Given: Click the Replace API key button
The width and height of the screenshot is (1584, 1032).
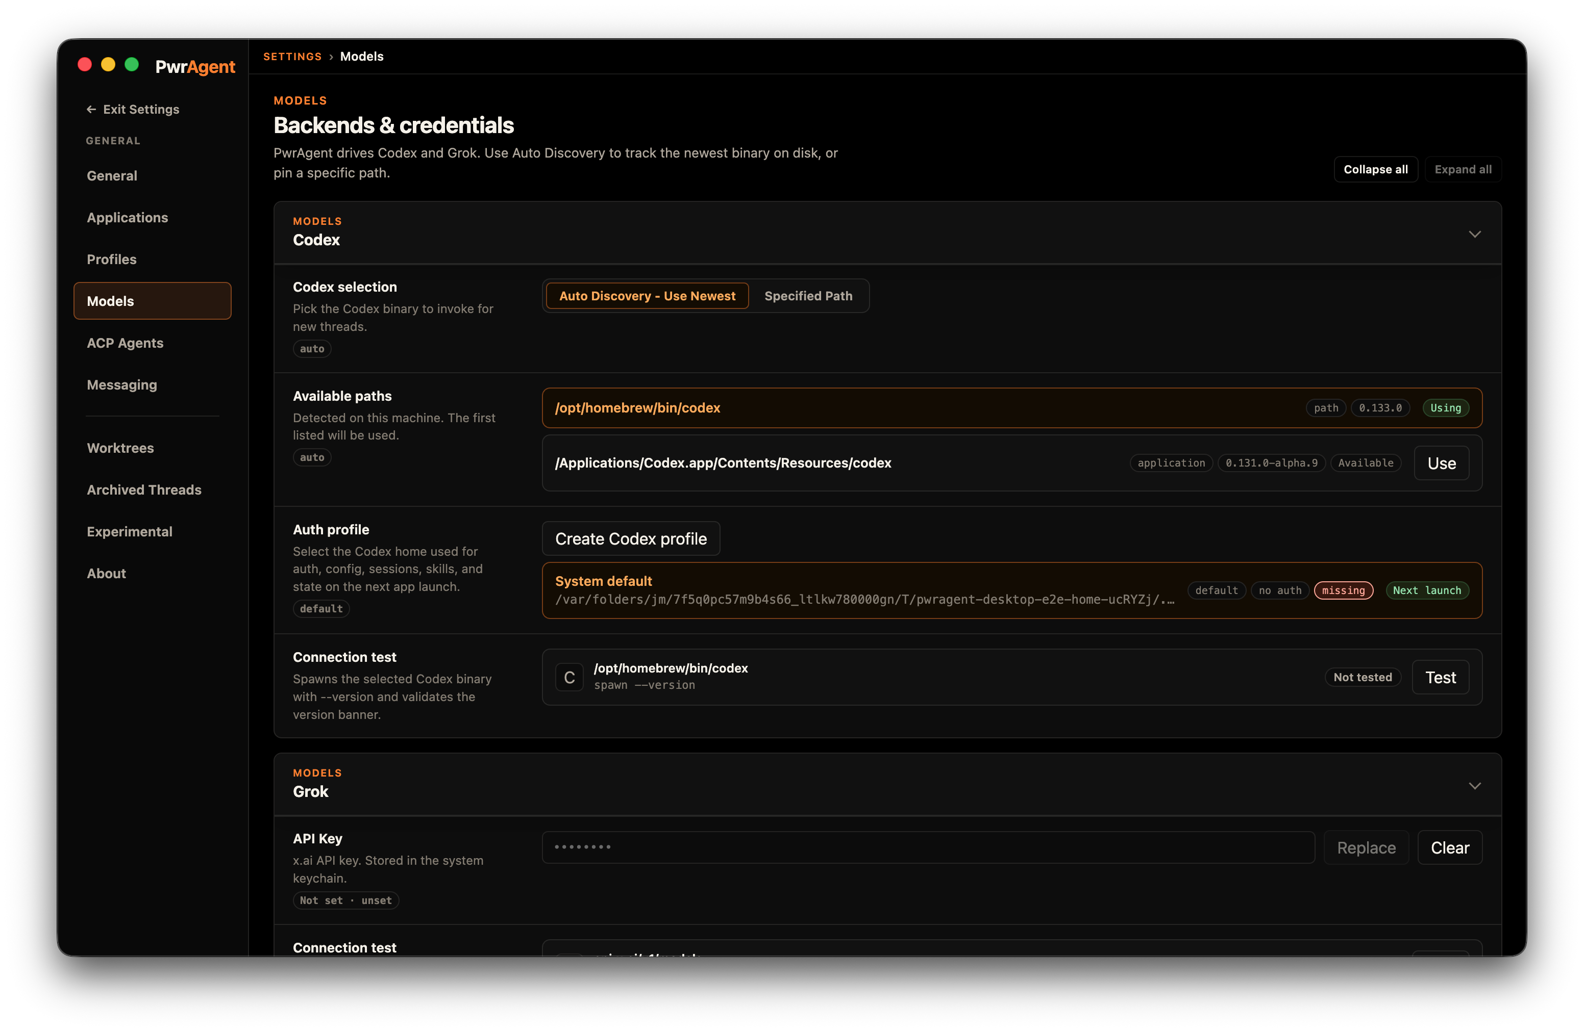Looking at the screenshot, I should [1366, 848].
